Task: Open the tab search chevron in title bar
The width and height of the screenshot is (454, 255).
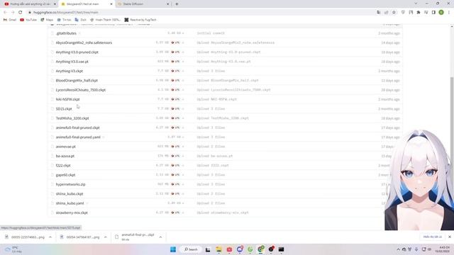Action: pos(416,4)
